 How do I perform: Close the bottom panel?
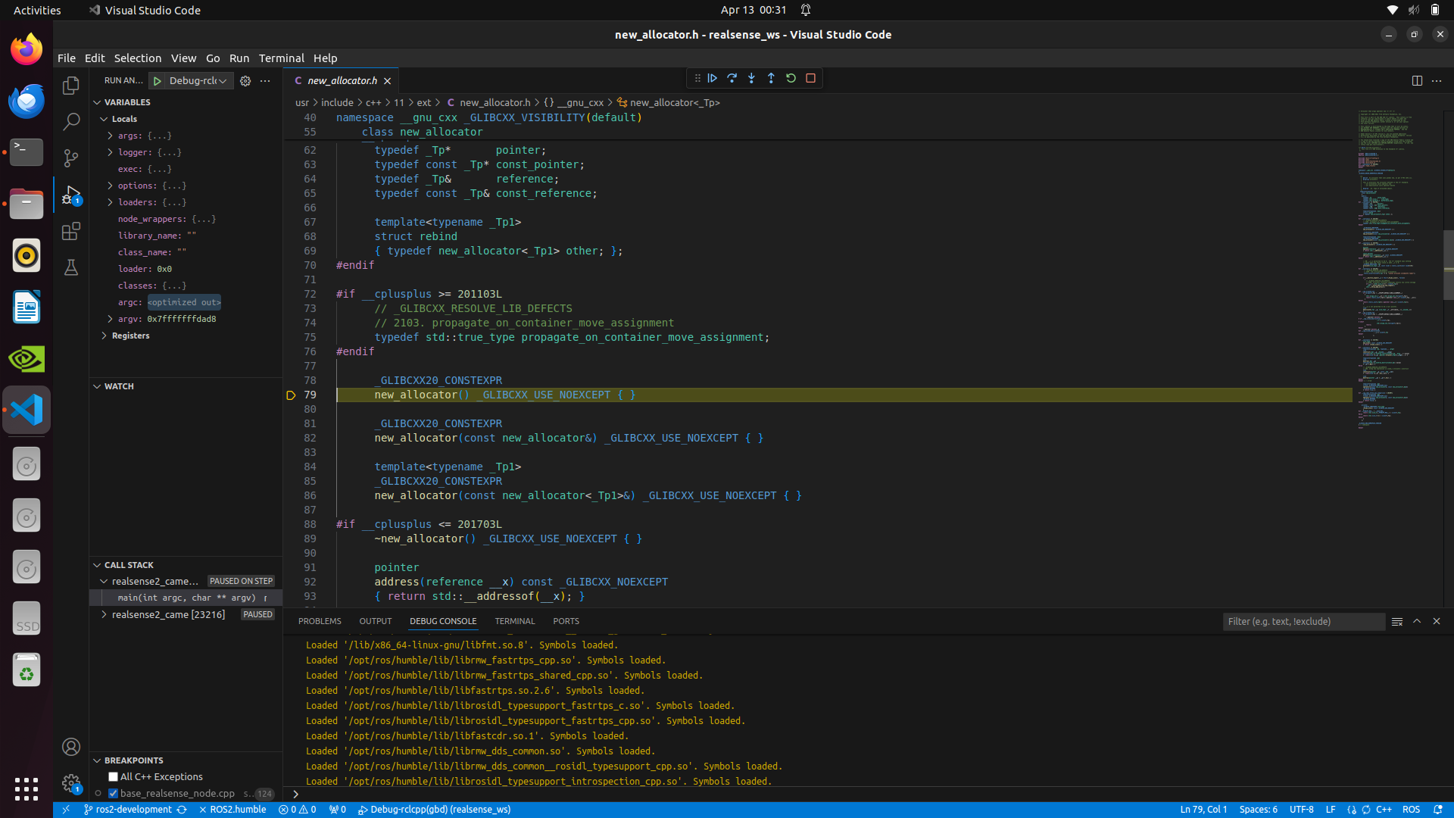pos(1437,621)
